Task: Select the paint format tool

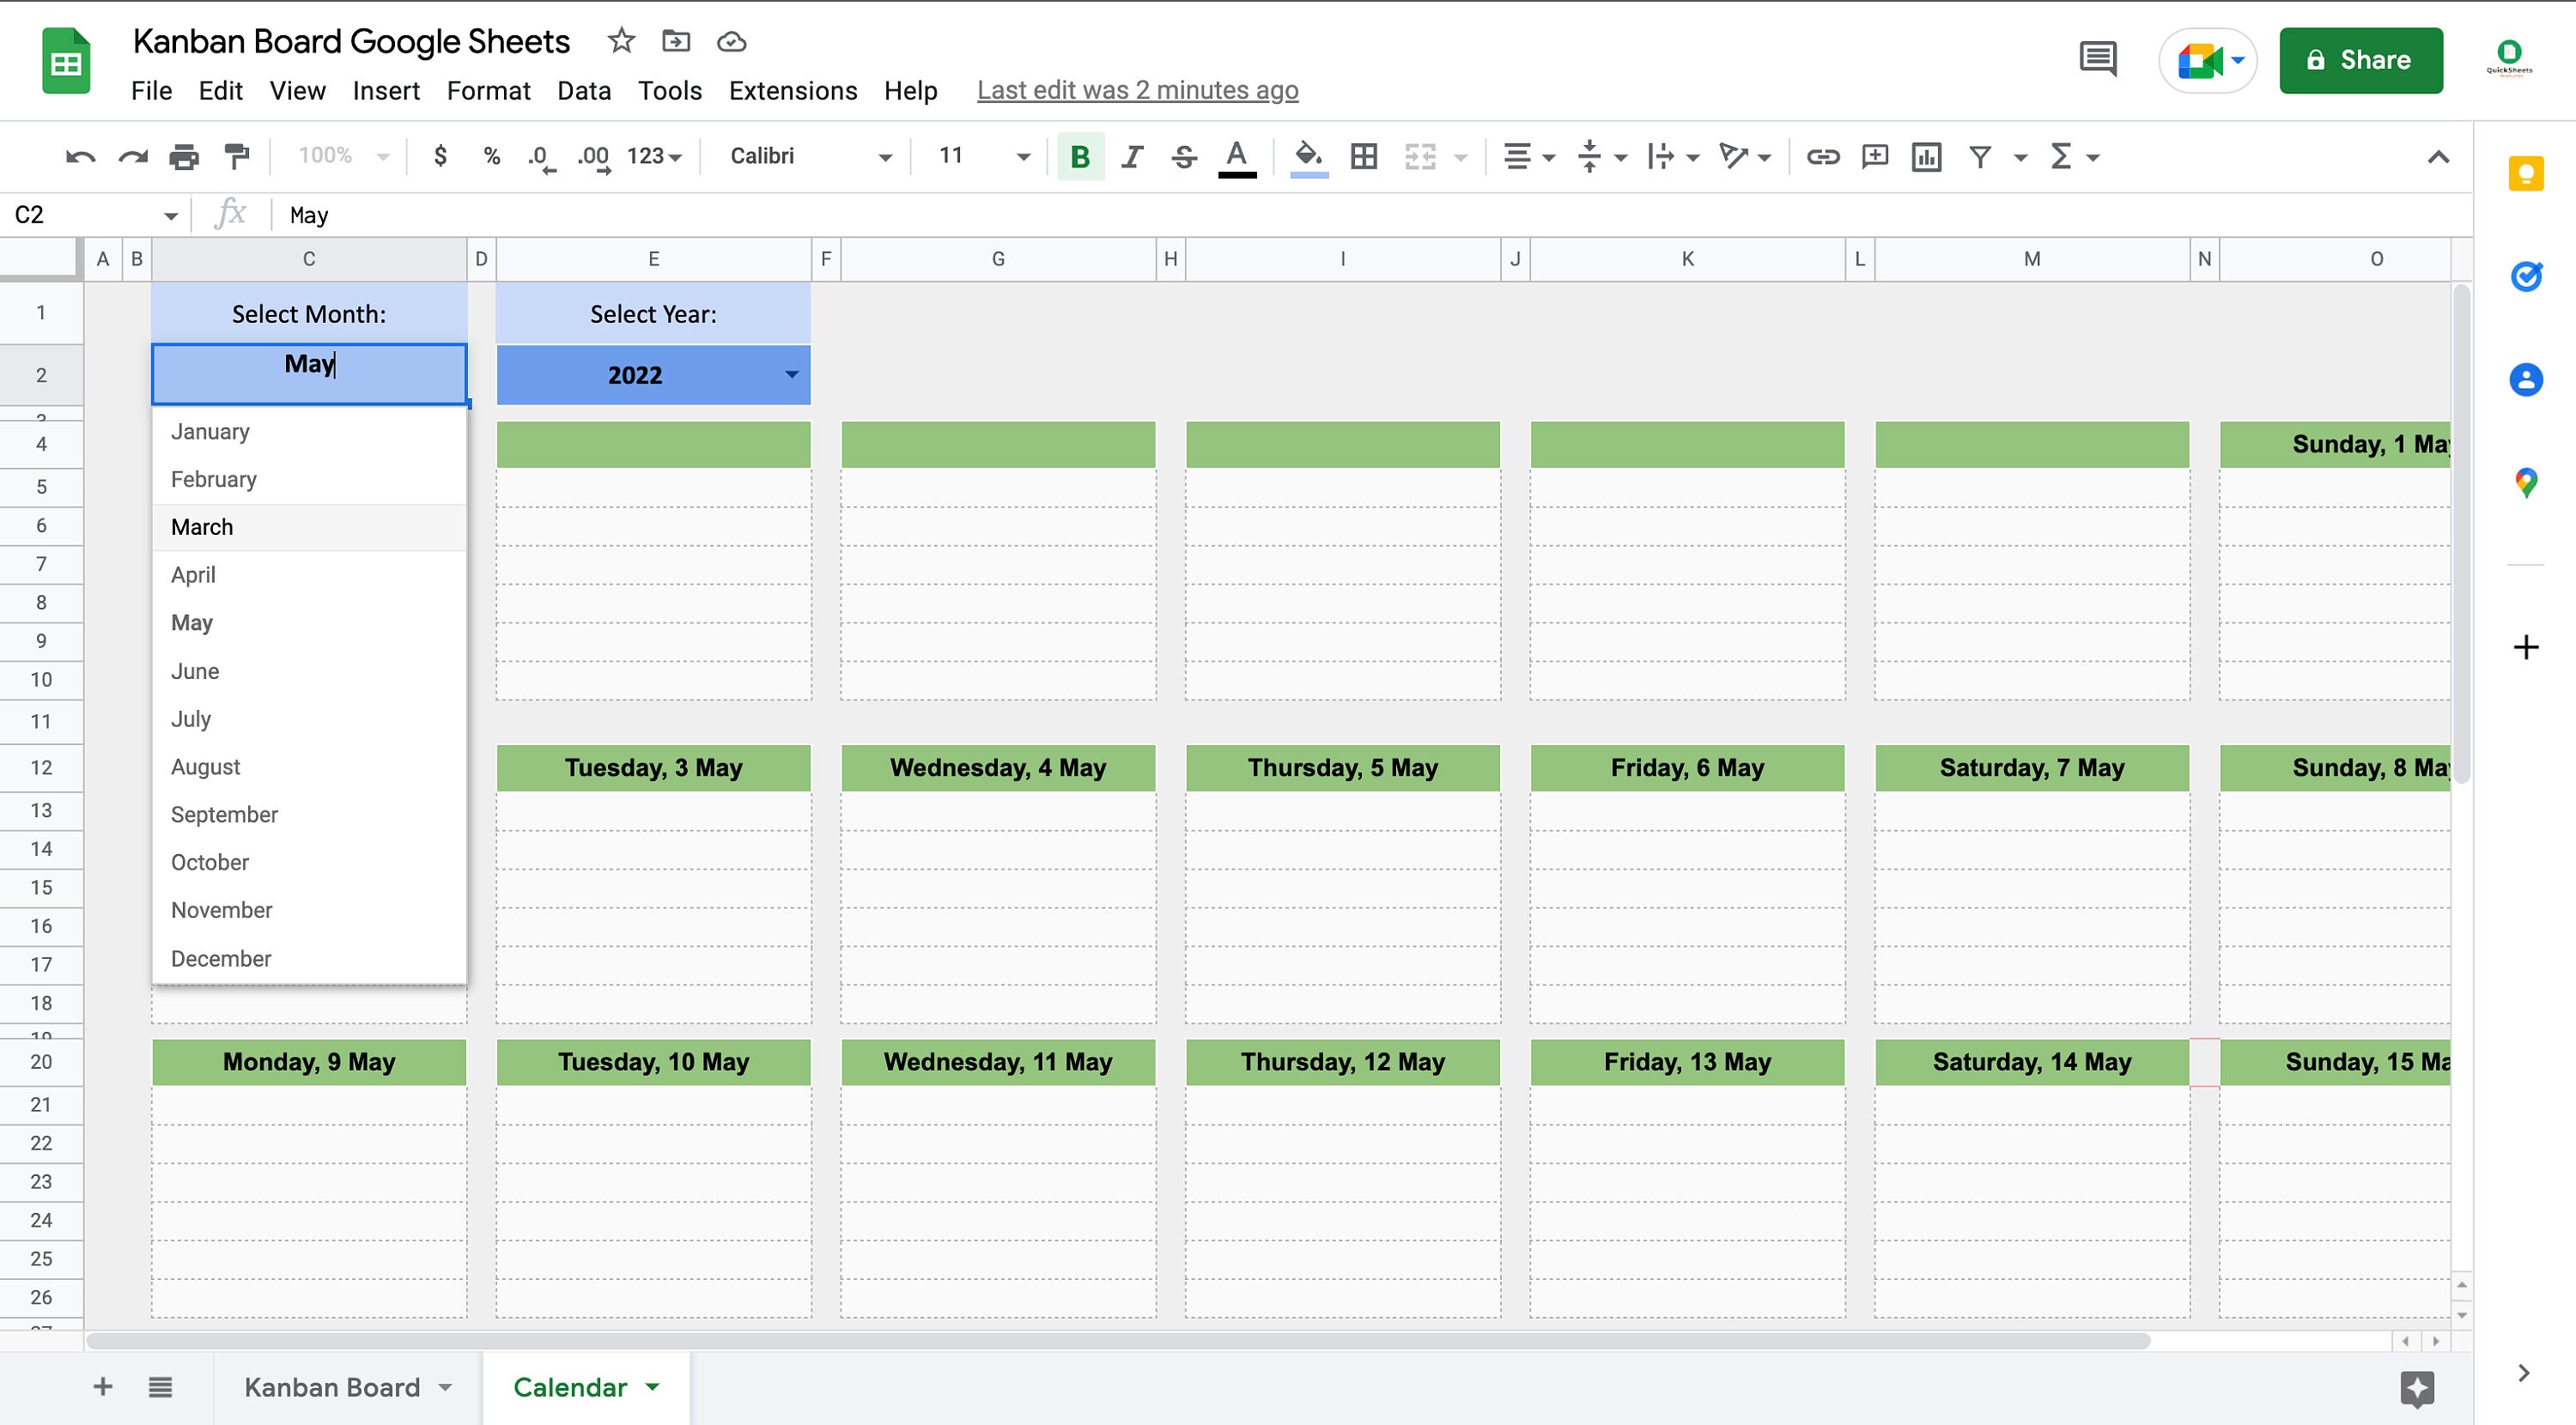Action: [x=234, y=156]
